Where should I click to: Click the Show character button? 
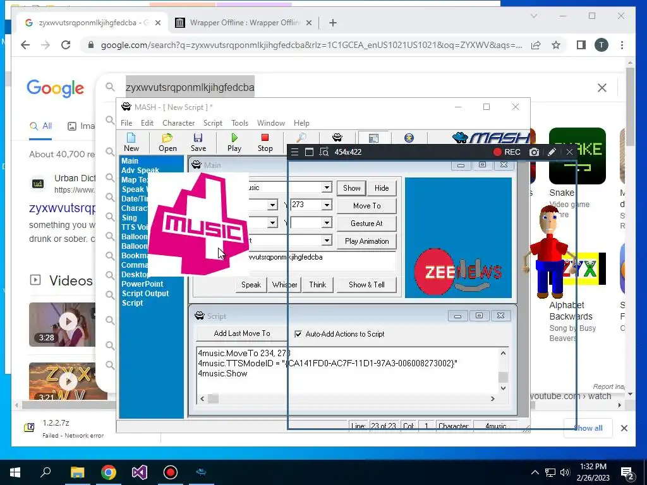click(x=351, y=188)
